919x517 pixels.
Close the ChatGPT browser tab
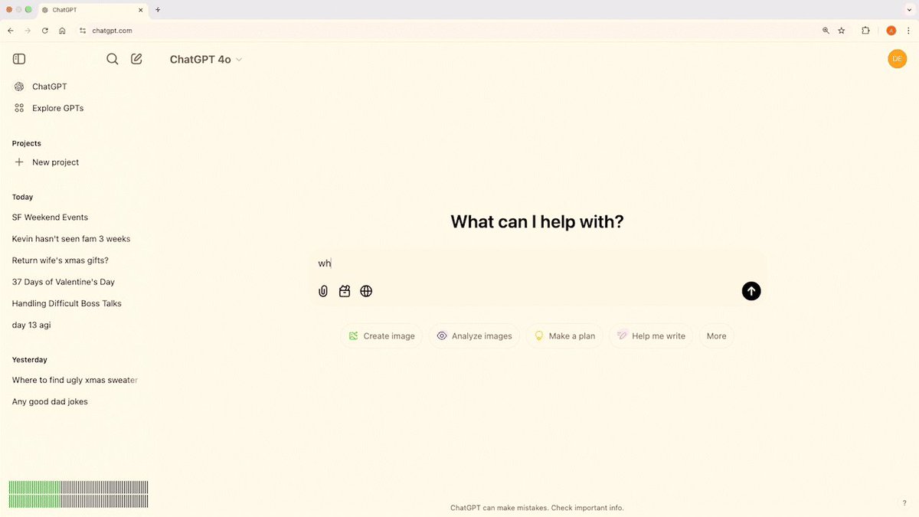point(140,10)
